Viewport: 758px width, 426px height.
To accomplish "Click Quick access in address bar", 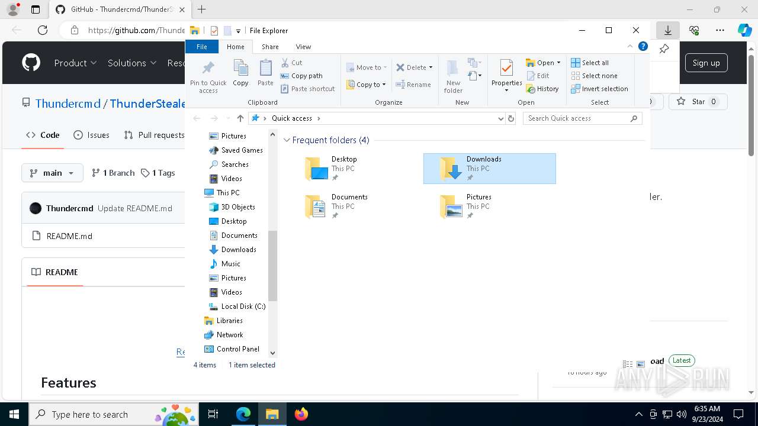I will pos(292,118).
